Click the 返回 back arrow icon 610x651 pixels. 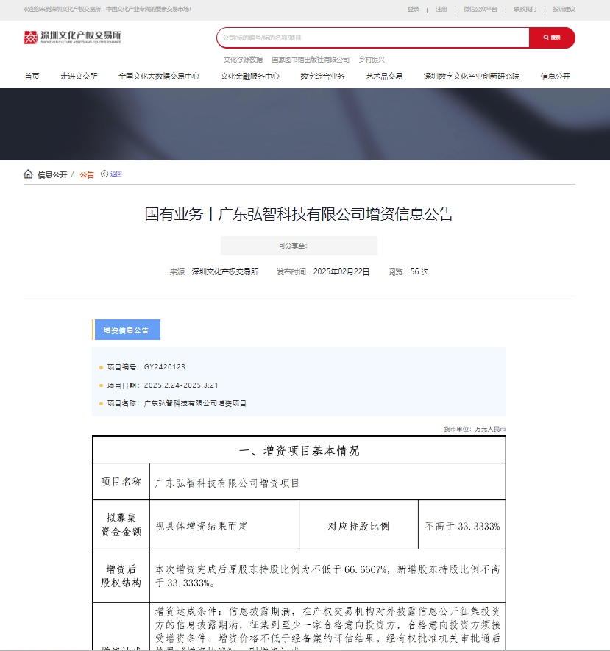pos(104,174)
